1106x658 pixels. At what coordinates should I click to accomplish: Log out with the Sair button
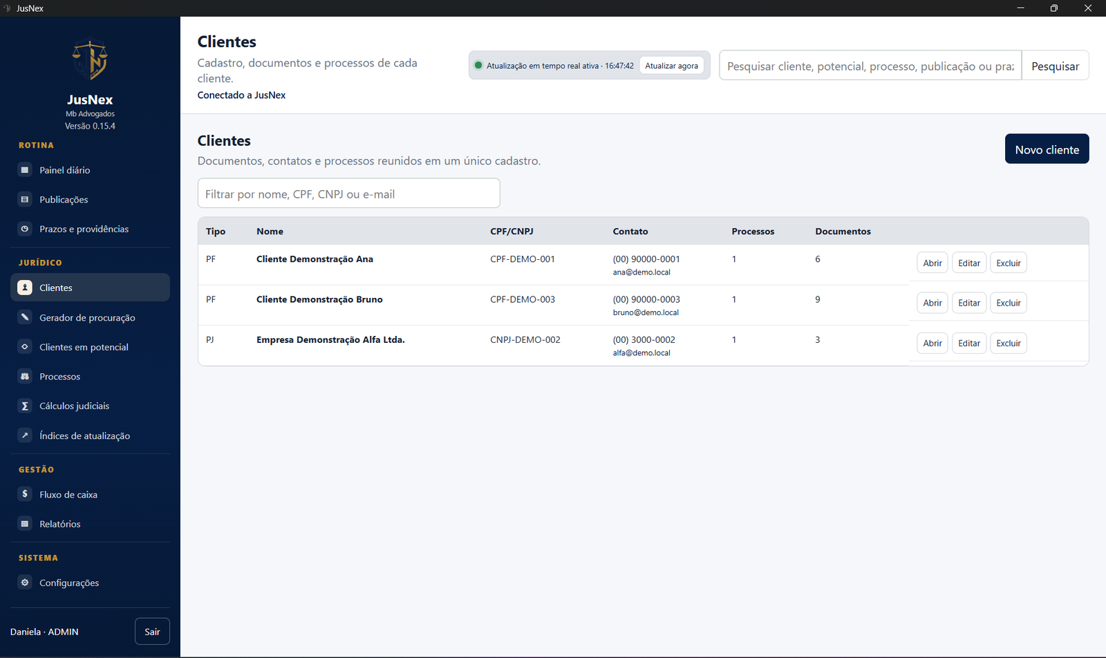pyautogui.click(x=152, y=632)
